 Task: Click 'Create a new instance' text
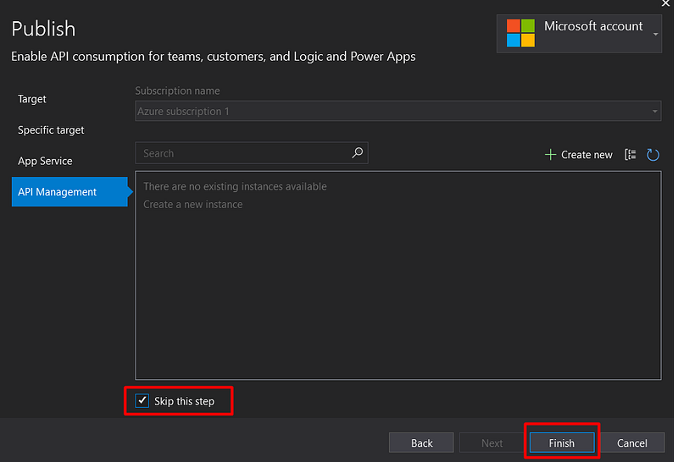(193, 204)
